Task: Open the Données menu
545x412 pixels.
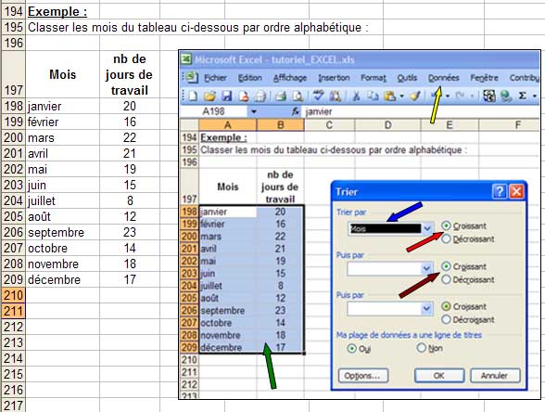Action: coord(443,78)
